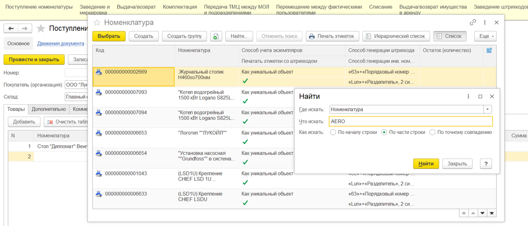Open Выдача/возврат in the top menu
The image size is (528, 226).
136,7
